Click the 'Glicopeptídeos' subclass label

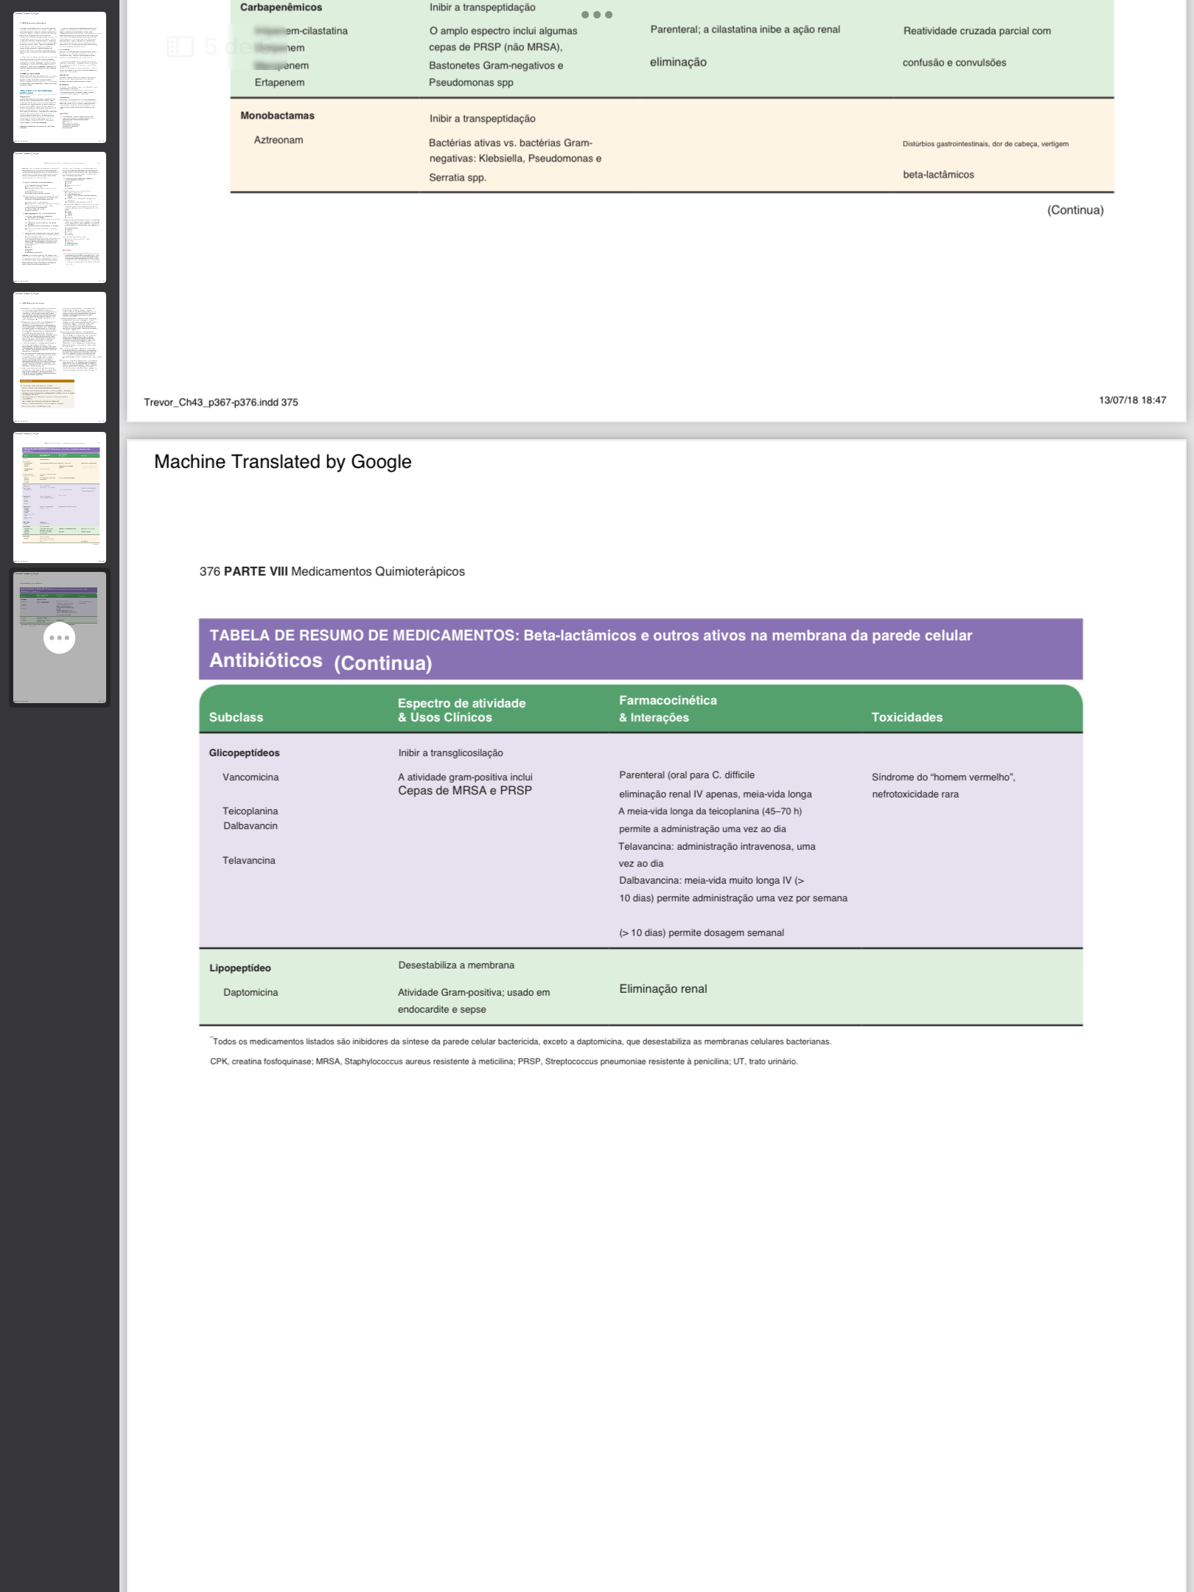coord(244,753)
